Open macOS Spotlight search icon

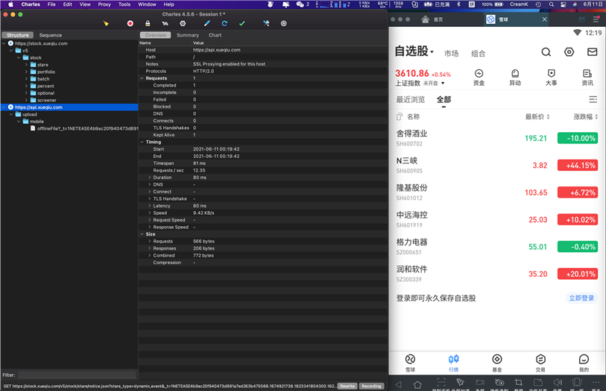coord(552,4)
